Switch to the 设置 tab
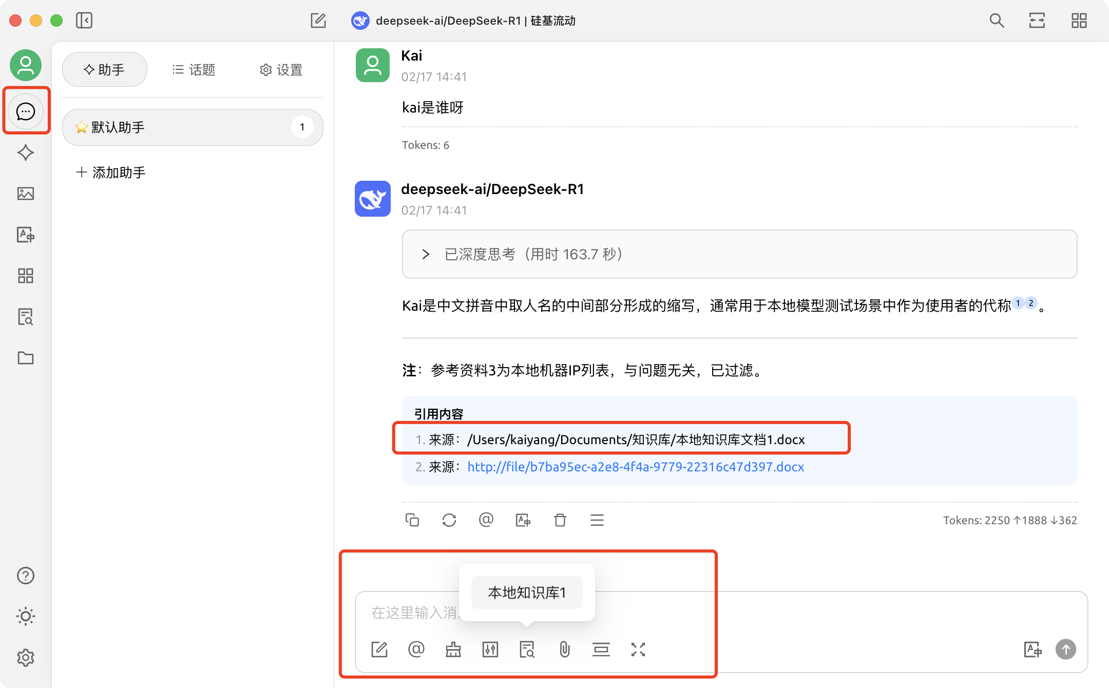The height and width of the screenshot is (688, 1109). coord(281,70)
